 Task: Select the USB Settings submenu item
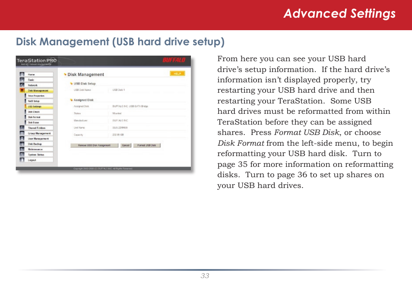39,106
